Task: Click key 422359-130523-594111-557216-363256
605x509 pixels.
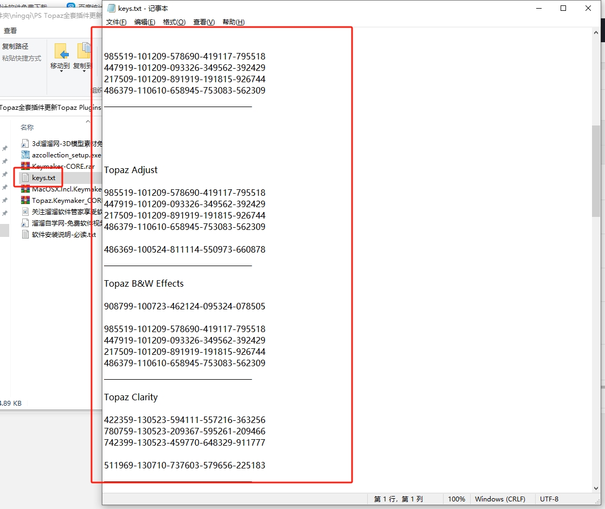Action: click(x=185, y=420)
